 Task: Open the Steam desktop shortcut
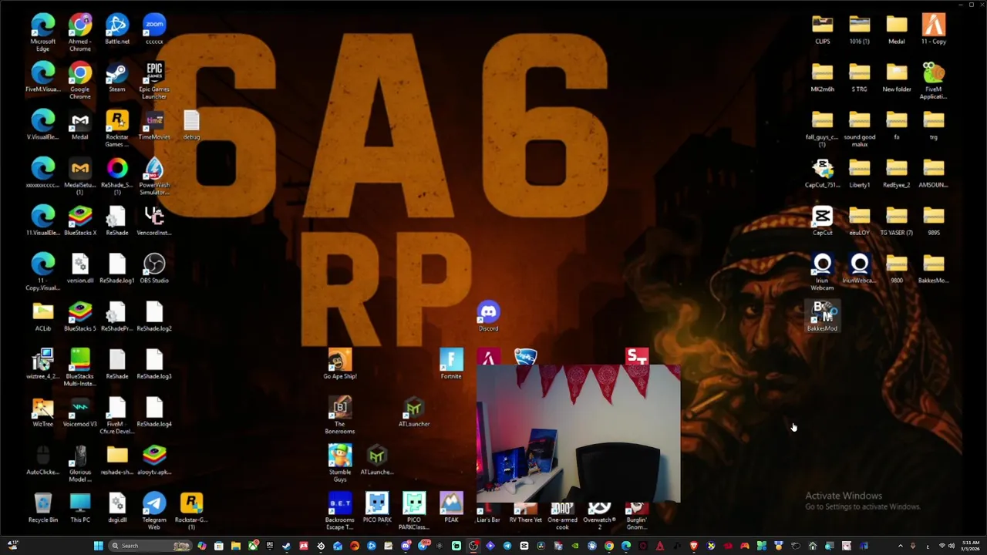[x=117, y=77]
